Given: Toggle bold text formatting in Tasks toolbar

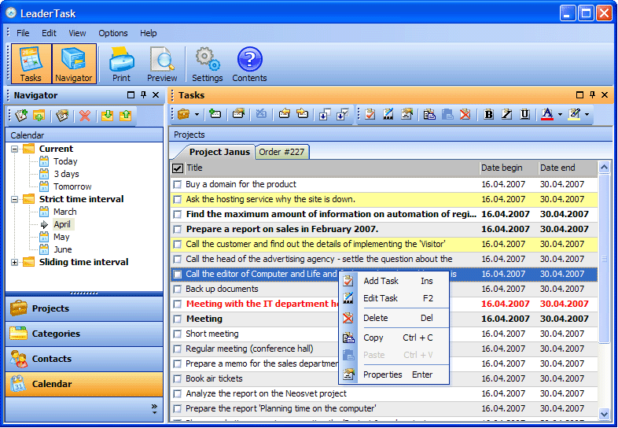Looking at the screenshot, I should click(x=488, y=115).
